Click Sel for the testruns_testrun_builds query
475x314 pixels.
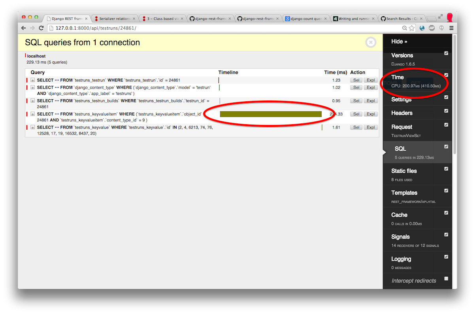[356, 101]
